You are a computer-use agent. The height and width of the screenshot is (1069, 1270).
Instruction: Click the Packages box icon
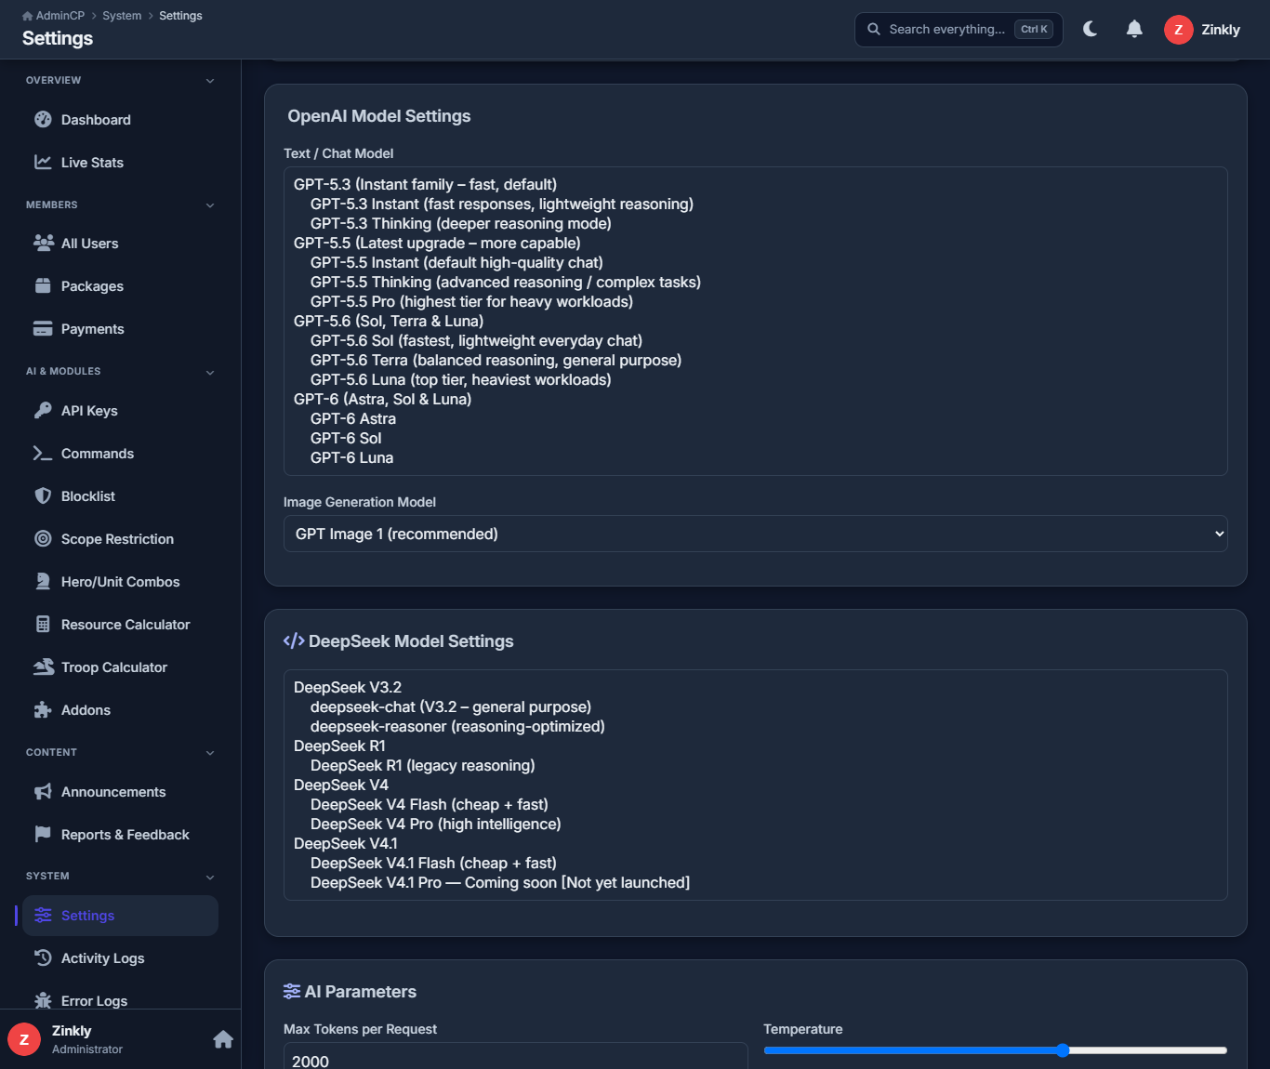point(43,285)
